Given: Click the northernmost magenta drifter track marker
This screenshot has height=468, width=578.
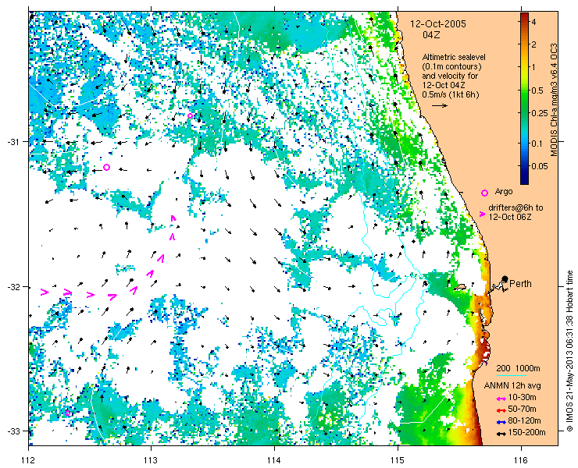Looking at the screenshot, I should point(173,218).
